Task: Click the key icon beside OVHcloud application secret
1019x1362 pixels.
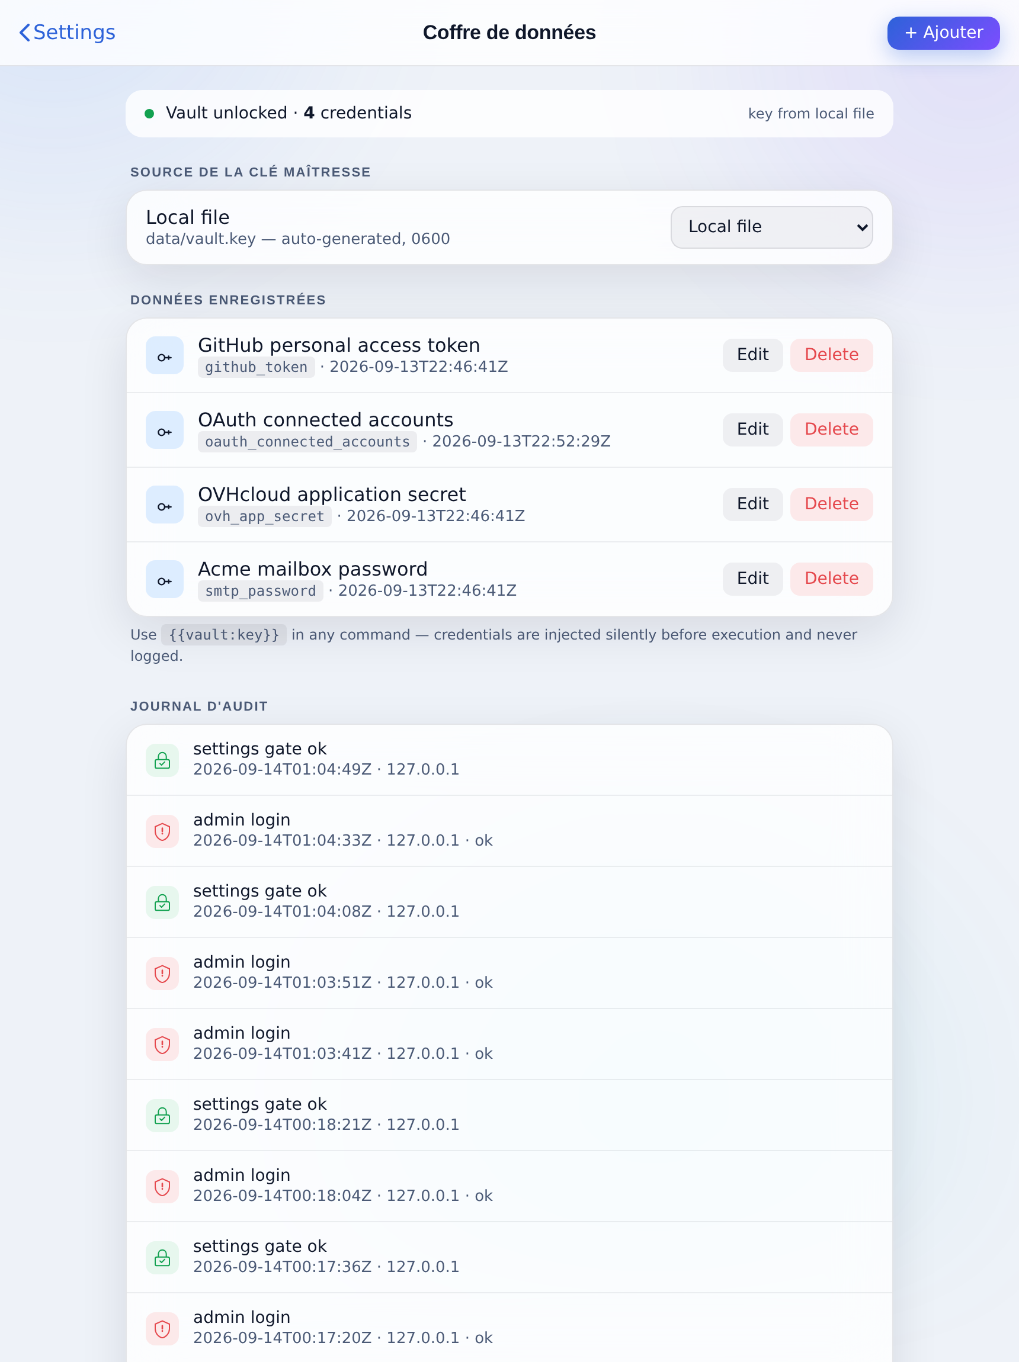Action: 165,505
